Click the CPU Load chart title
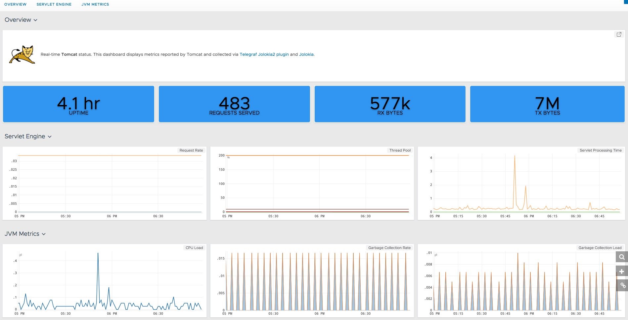The height and width of the screenshot is (320, 628). [x=194, y=248]
